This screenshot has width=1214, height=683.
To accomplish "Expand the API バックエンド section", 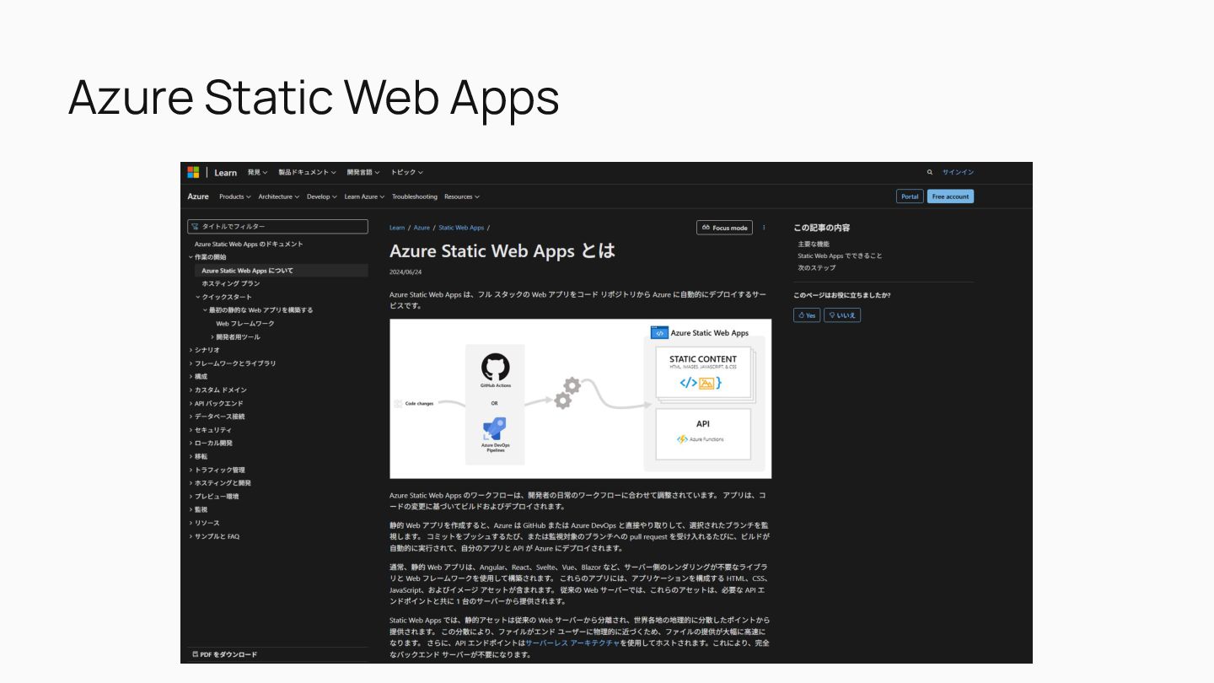I will tap(216, 403).
